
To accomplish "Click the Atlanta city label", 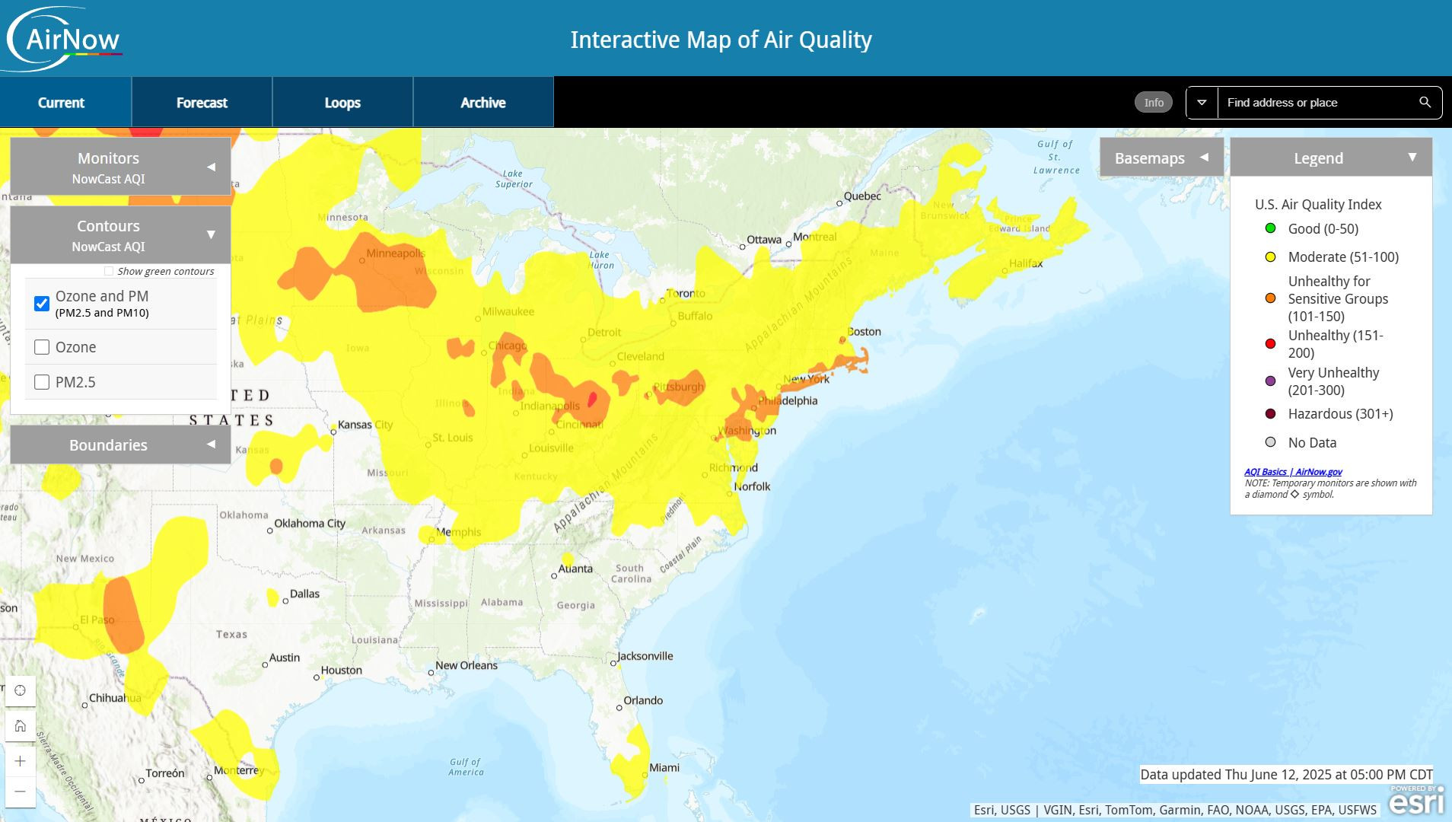I will 575,569.
